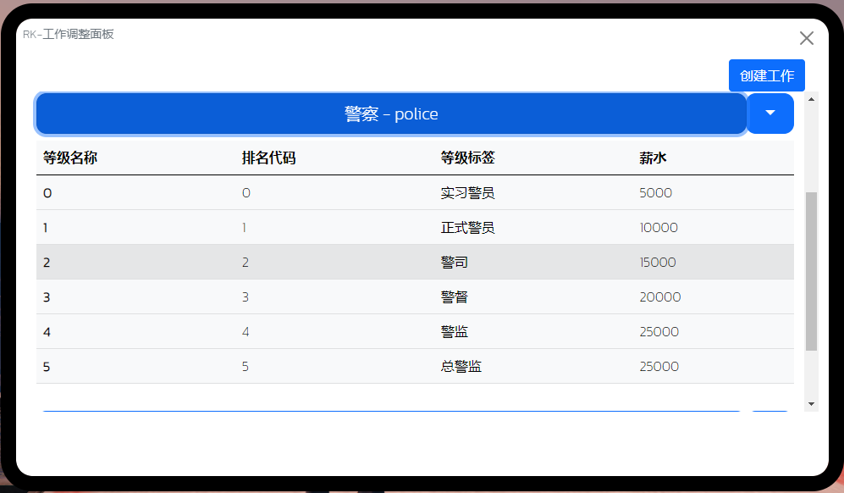Click grade name 0 in 实习警员 row

point(47,193)
